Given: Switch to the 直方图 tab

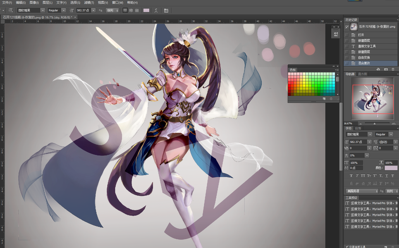Looking at the screenshot, I should point(362,74).
